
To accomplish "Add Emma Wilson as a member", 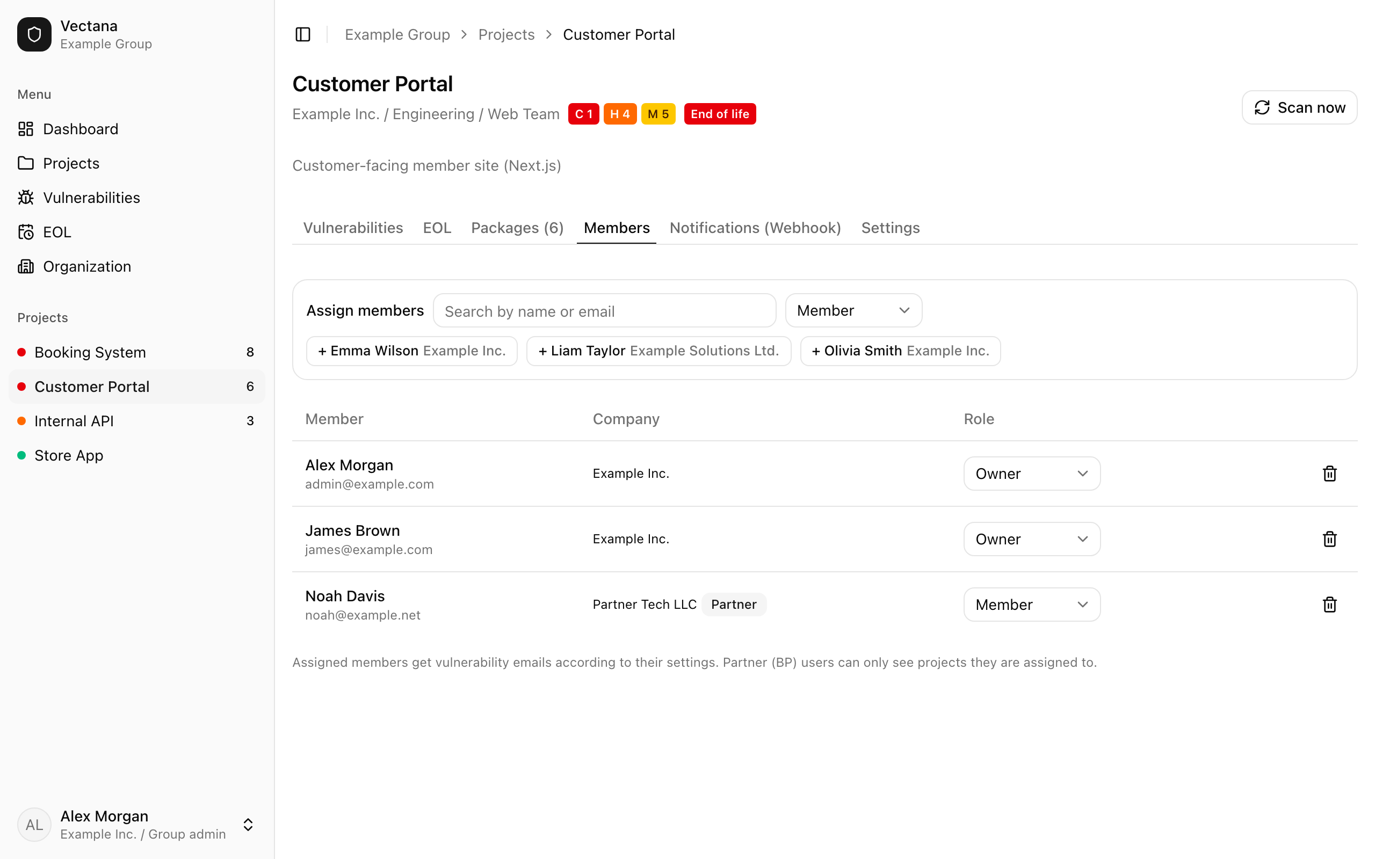I will coord(411,351).
